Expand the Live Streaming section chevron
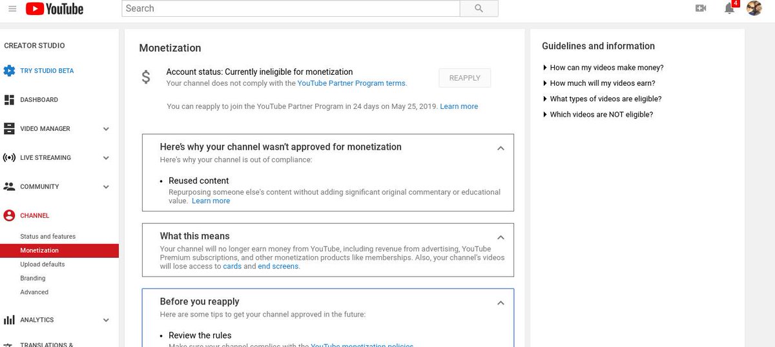Screen dimensions: 775x347 point(106,158)
